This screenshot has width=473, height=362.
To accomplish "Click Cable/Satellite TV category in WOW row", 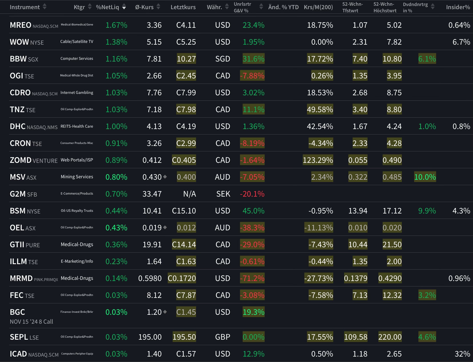I will (77, 42).
